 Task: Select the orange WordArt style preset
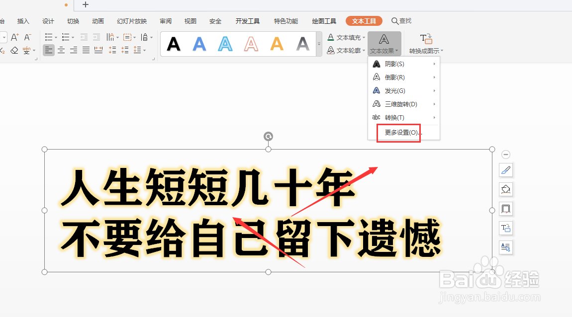pyautogui.click(x=277, y=44)
